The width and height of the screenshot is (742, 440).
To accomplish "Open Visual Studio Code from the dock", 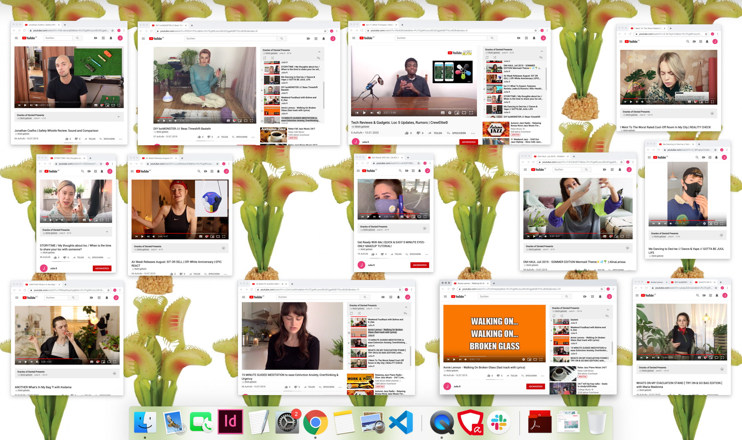I will 401,422.
